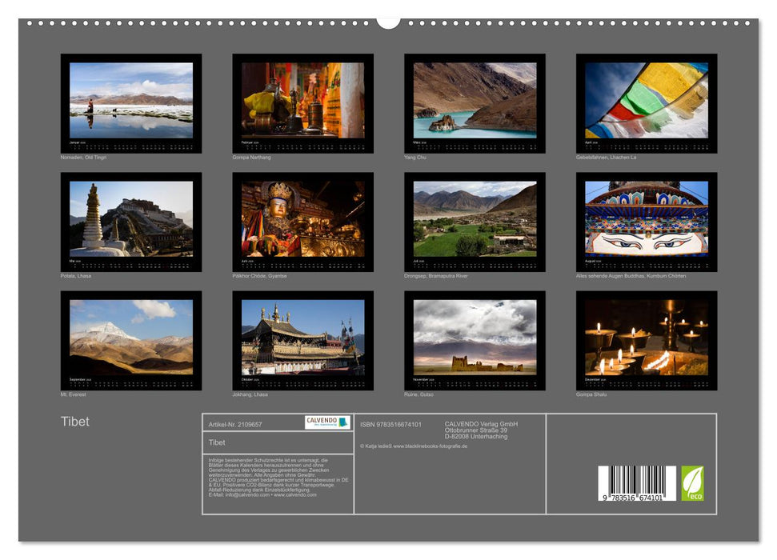Click the prayer flags Gebetsfahnen image

click(645, 104)
